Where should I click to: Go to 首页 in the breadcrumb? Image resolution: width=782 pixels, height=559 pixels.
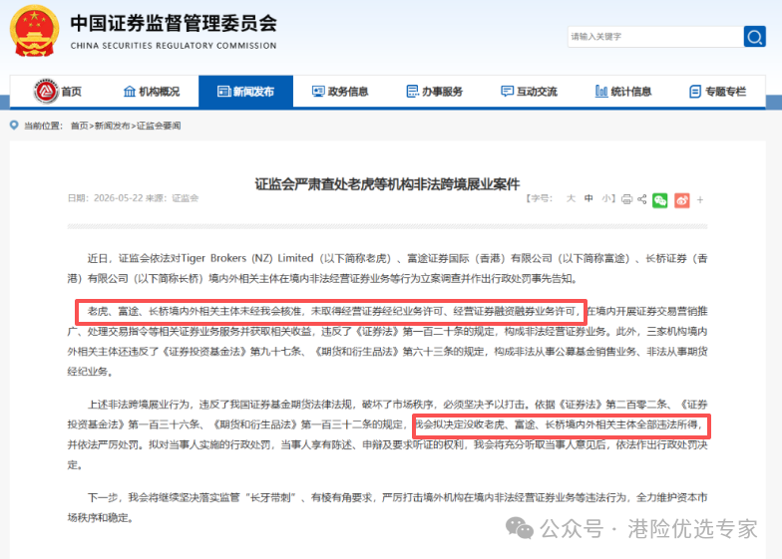pos(80,126)
